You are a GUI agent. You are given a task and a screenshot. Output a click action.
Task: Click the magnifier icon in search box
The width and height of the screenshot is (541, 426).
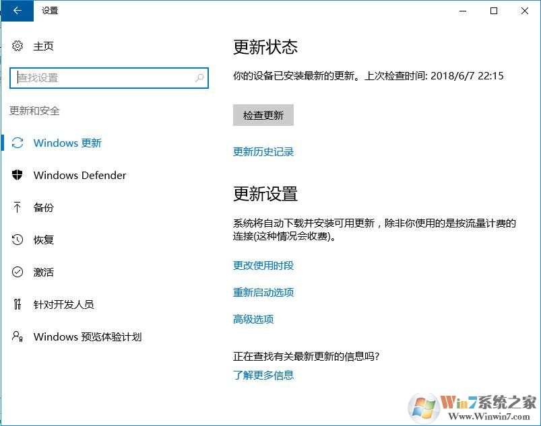tap(199, 78)
